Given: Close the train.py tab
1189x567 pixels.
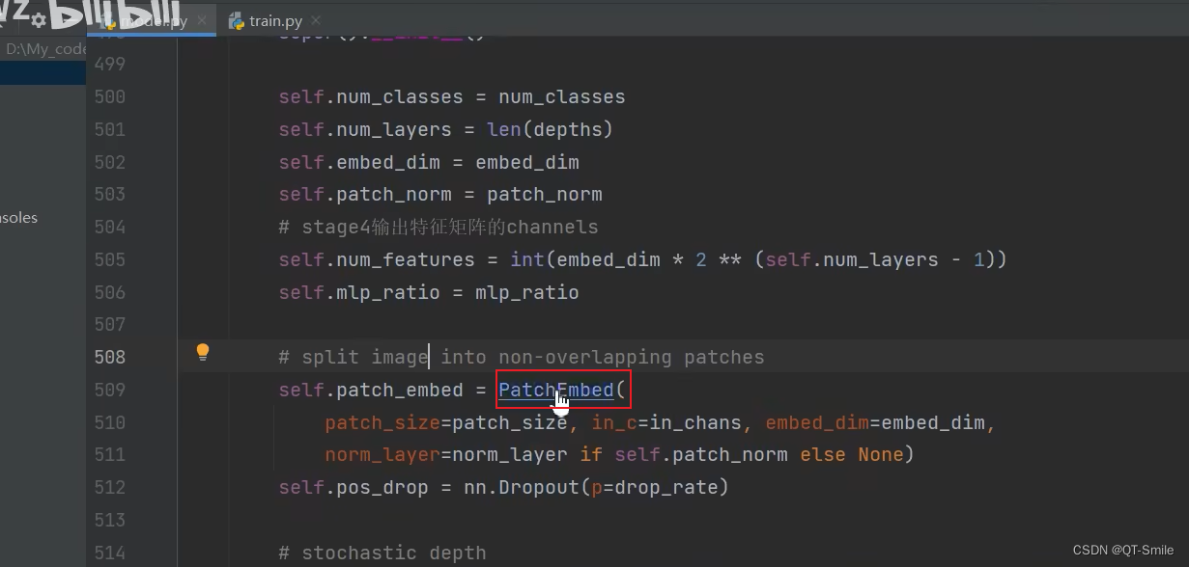Looking at the screenshot, I should 316,20.
